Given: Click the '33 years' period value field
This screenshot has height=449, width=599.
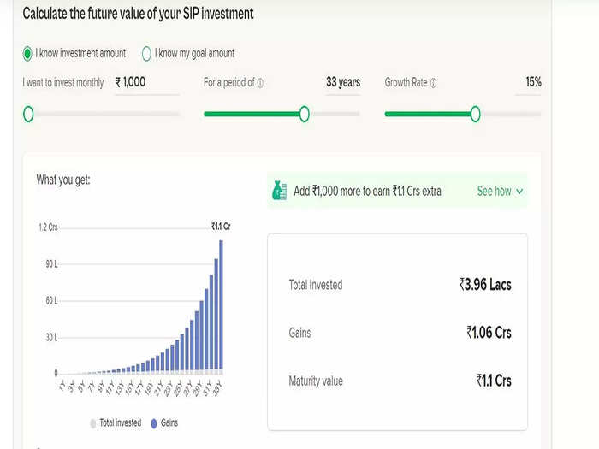Looking at the screenshot, I should click(x=343, y=82).
